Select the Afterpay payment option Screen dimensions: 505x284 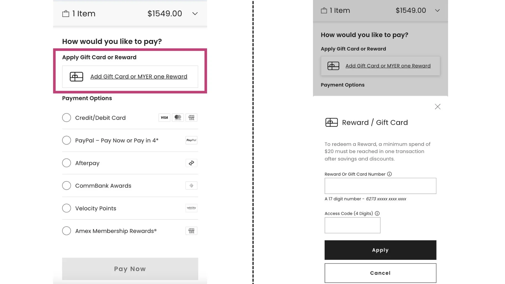67,163
